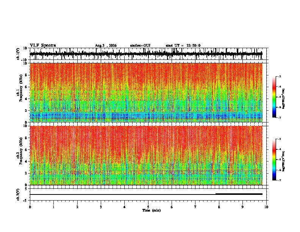Click the ch.2 color scale bar
300x232 pixels.
(274, 160)
